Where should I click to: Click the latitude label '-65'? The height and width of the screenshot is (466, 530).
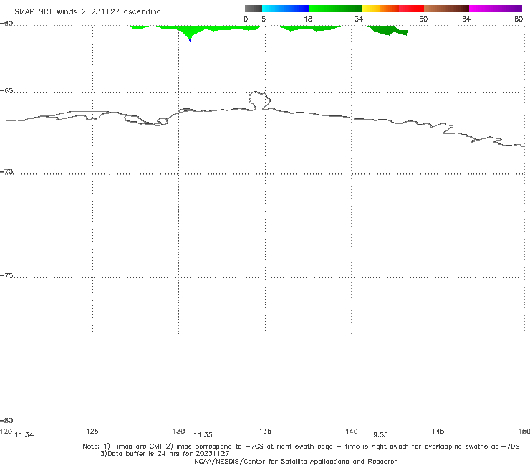[6, 91]
